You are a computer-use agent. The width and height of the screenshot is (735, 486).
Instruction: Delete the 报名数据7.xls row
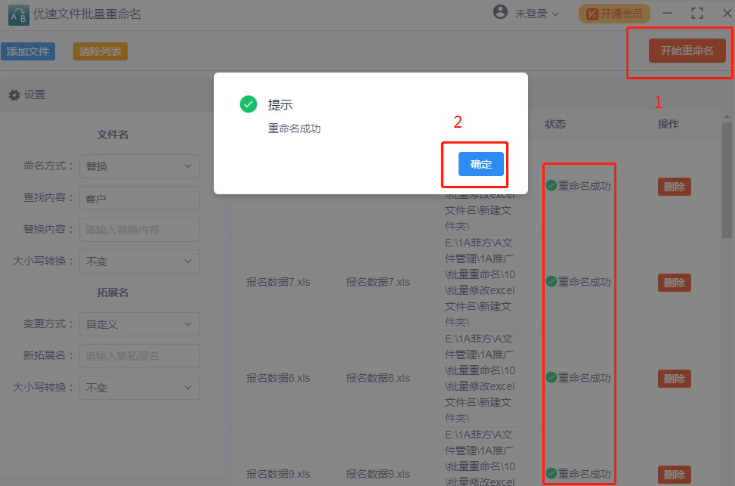point(674,283)
